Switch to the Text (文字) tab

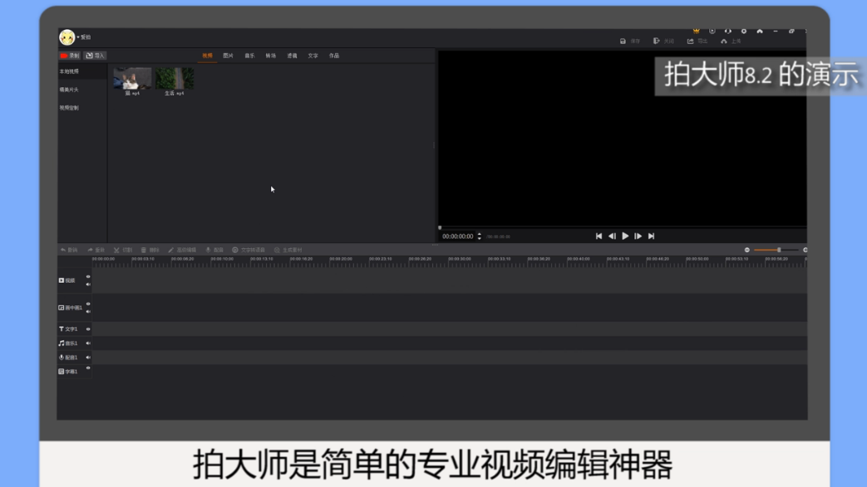click(x=313, y=56)
